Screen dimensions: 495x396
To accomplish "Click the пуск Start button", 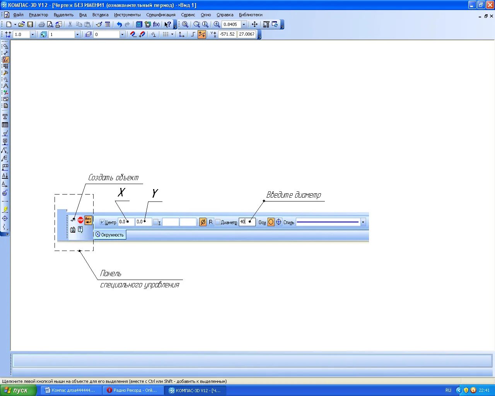I will coord(18,390).
